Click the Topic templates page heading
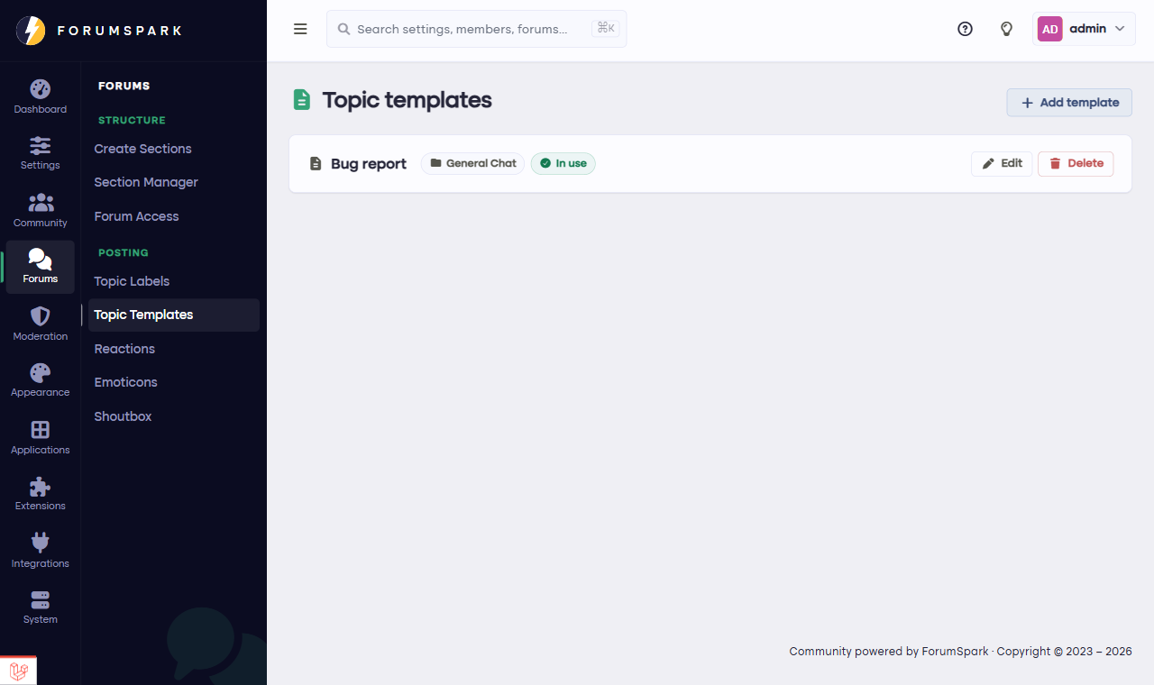This screenshot has height=685, width=1154. point(408,100)
